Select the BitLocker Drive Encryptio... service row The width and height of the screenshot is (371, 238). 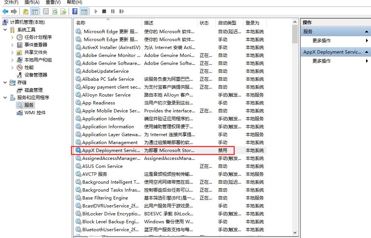pos(170,213)
